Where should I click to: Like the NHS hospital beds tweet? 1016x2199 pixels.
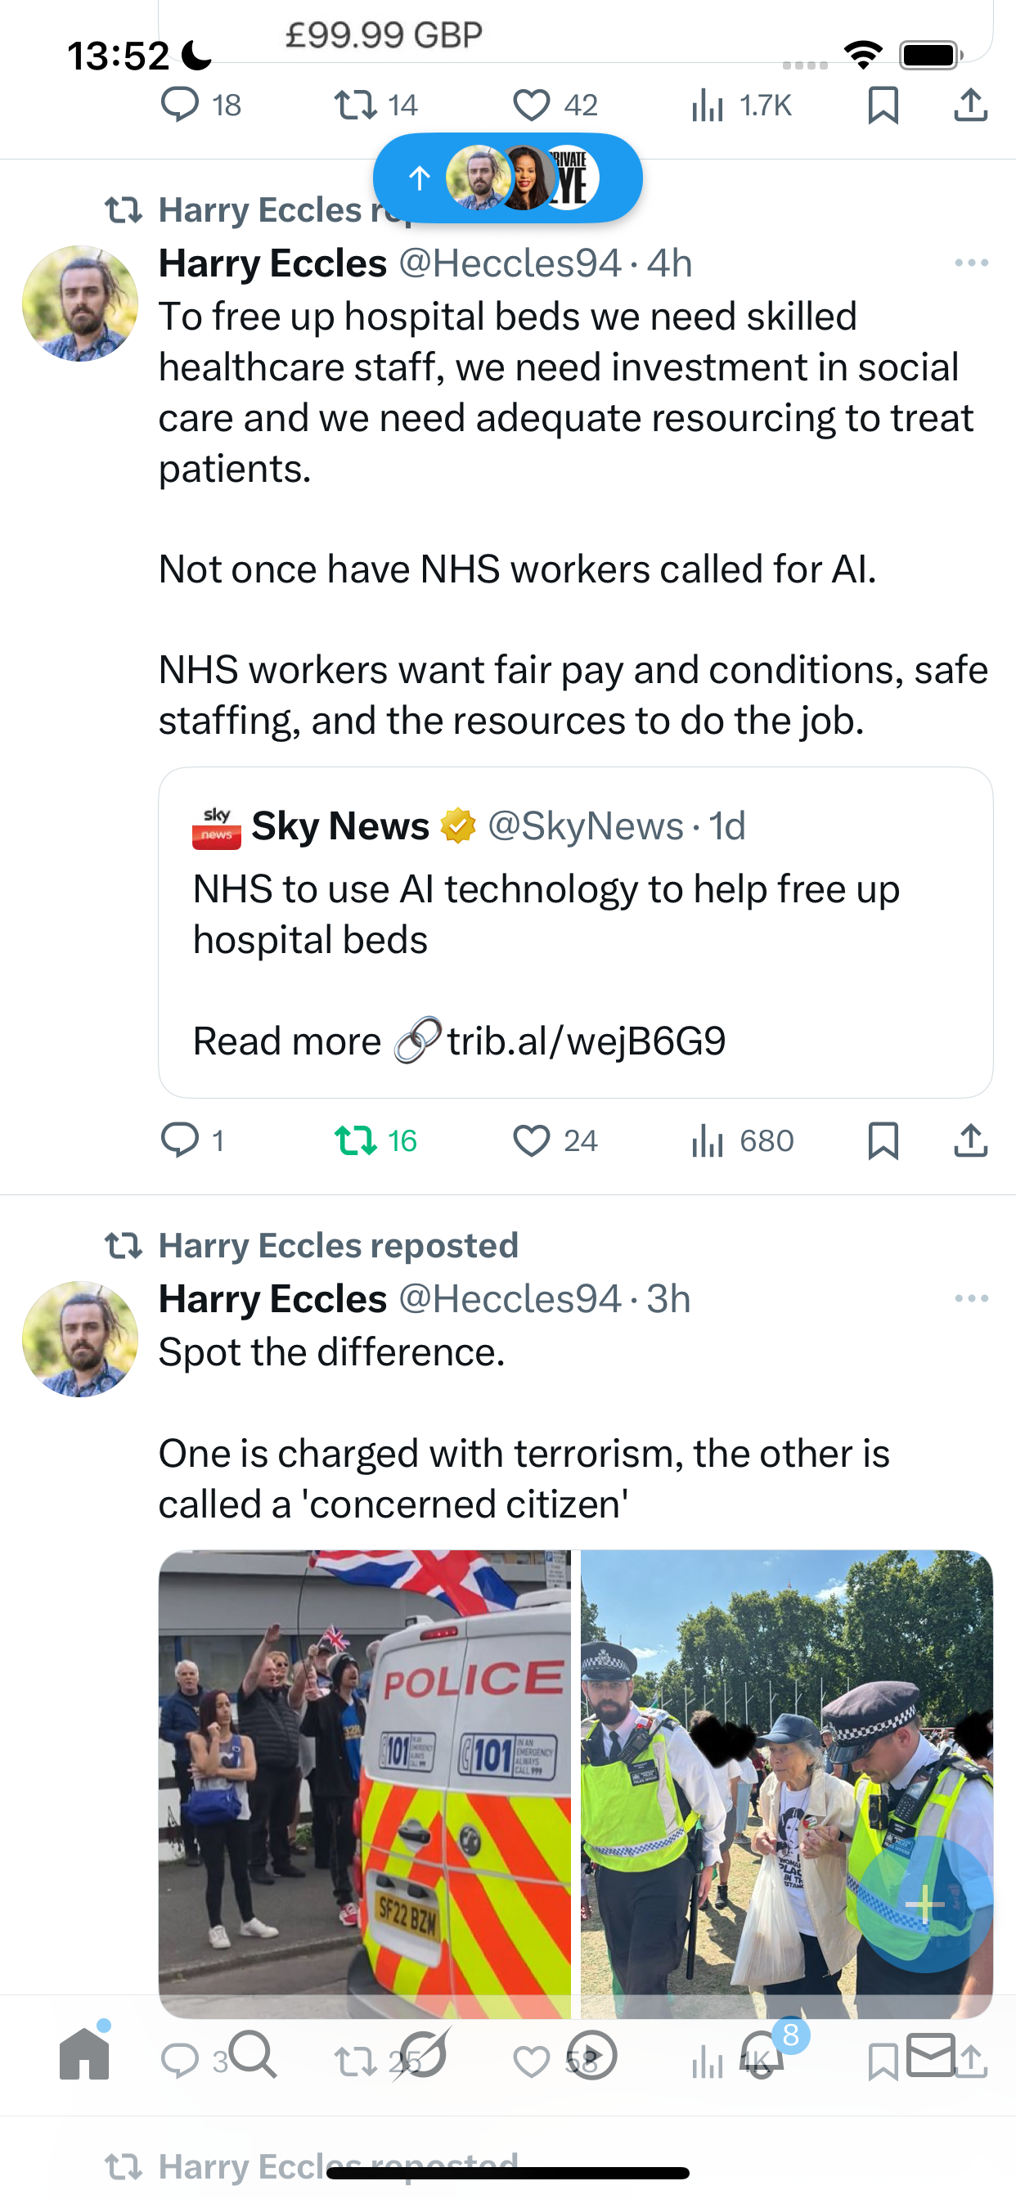click(x=531, y=1140)
